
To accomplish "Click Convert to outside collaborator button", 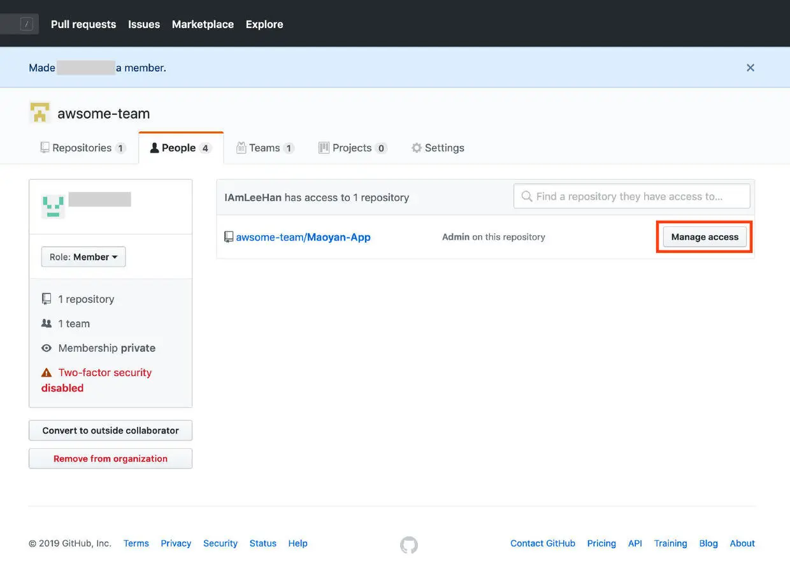I will point(110,430).
